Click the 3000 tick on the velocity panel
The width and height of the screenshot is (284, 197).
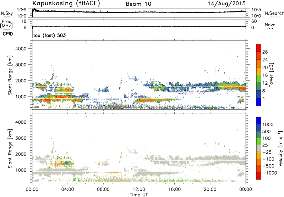tap(21, 138)
